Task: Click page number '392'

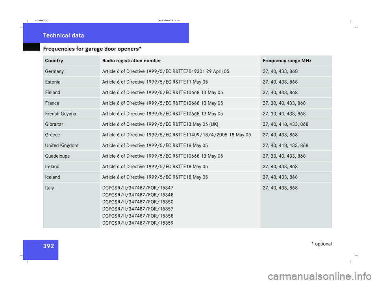Action: coord(48,246)
